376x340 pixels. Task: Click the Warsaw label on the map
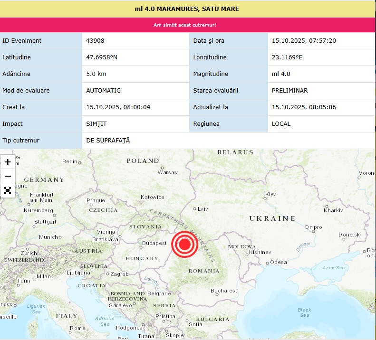[x=167, y=172]
